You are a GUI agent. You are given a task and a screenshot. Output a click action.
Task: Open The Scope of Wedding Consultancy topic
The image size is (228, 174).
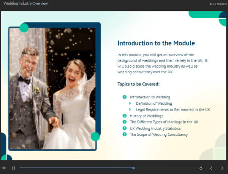coord(158,134)
